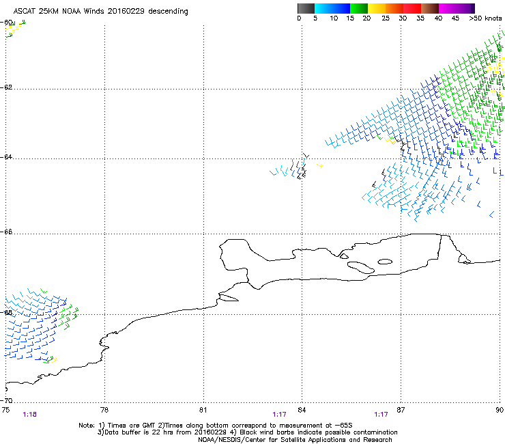Click the '1:17' time label beside longitude 84
505x444 pixels.
pyautogui.click(x=279, y=415)
